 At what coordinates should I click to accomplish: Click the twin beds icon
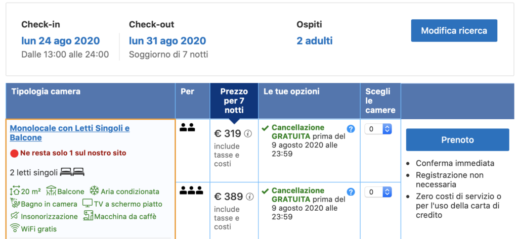73,172
